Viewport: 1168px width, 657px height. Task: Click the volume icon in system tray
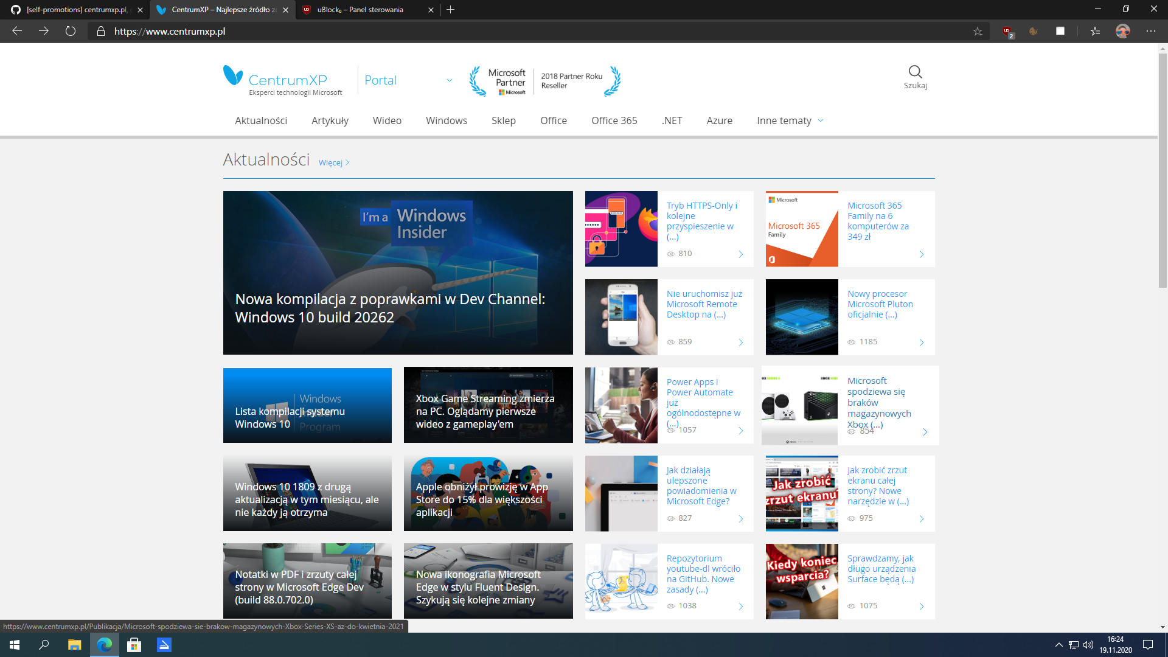(1088, 645)
